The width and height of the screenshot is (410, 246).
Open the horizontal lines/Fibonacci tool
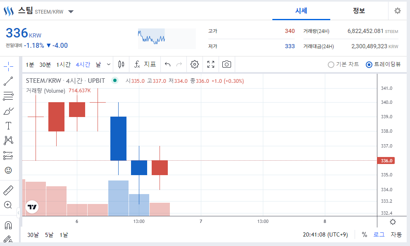tap(8, 96)
